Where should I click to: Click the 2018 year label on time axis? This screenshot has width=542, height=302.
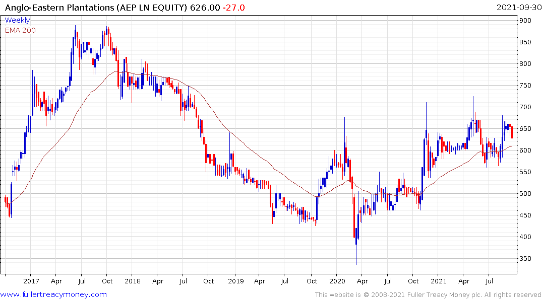click(133, 281)
